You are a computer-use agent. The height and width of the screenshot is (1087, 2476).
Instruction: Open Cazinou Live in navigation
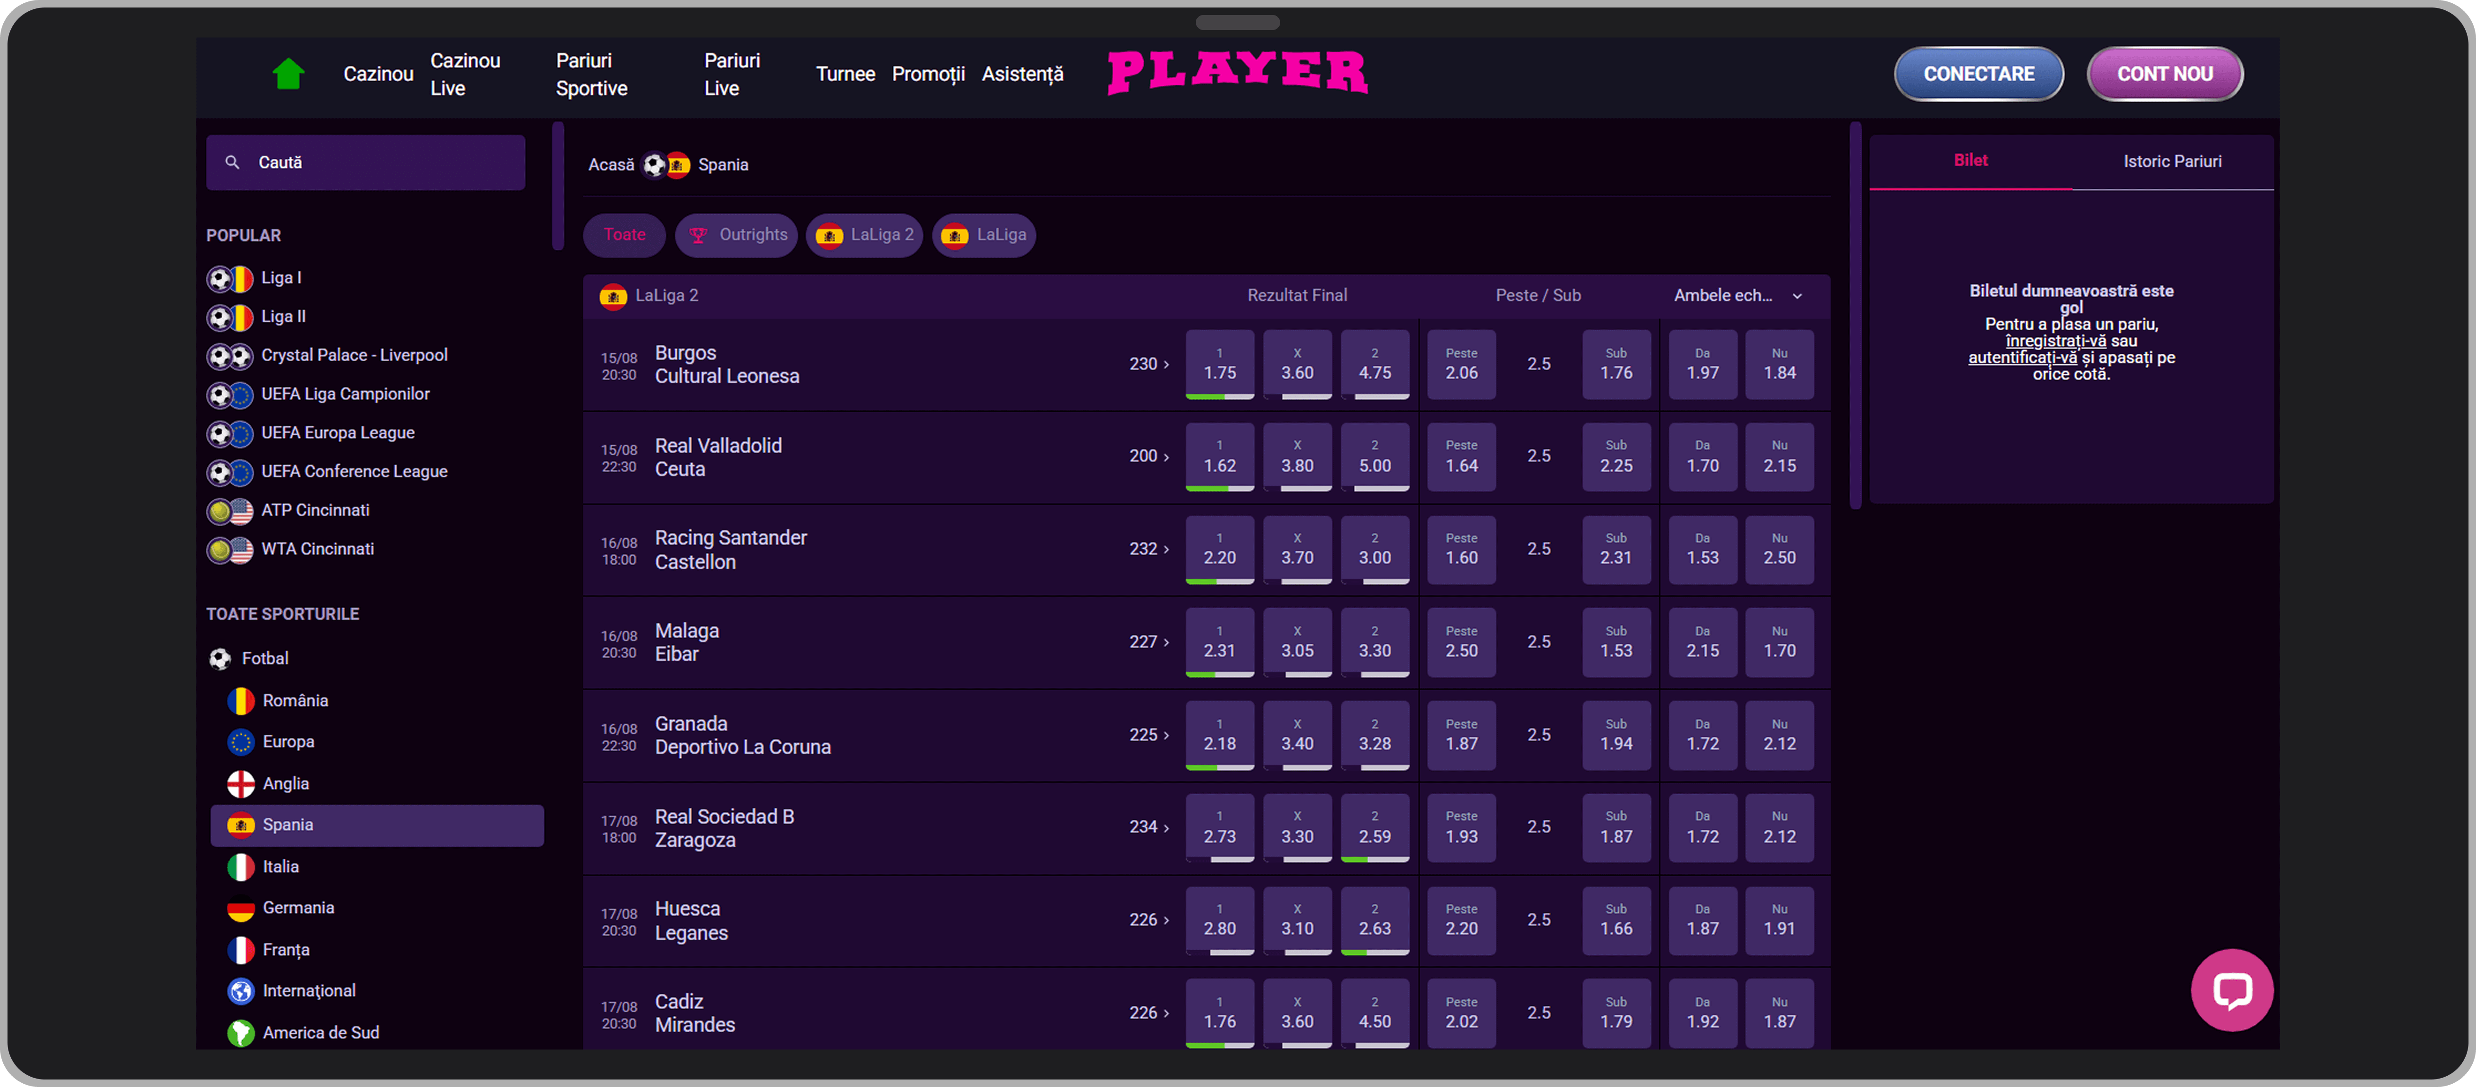tap(465, 74)
